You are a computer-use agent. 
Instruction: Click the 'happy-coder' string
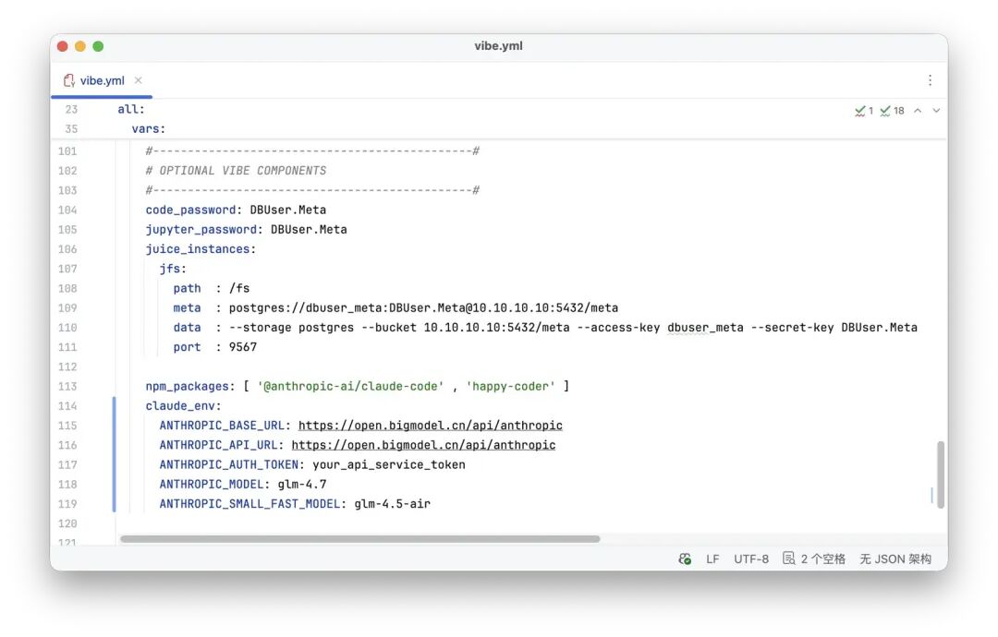[x=510, y=387]
